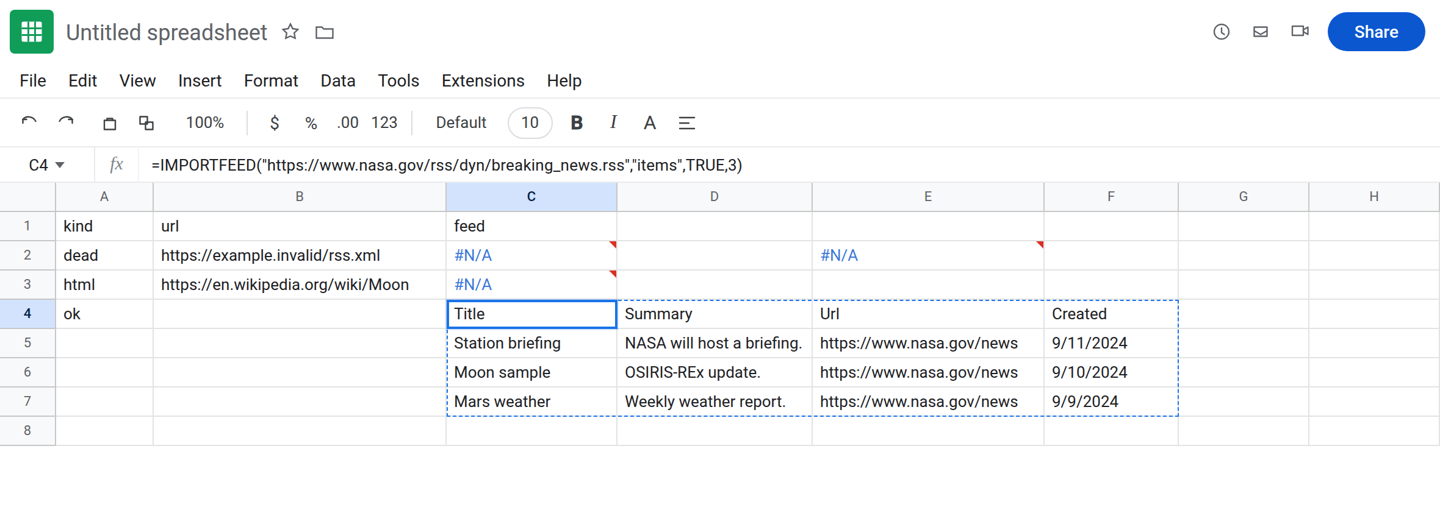Open version history clock icon
This screenshot has width=1440, height=524.
point(1222,32)
